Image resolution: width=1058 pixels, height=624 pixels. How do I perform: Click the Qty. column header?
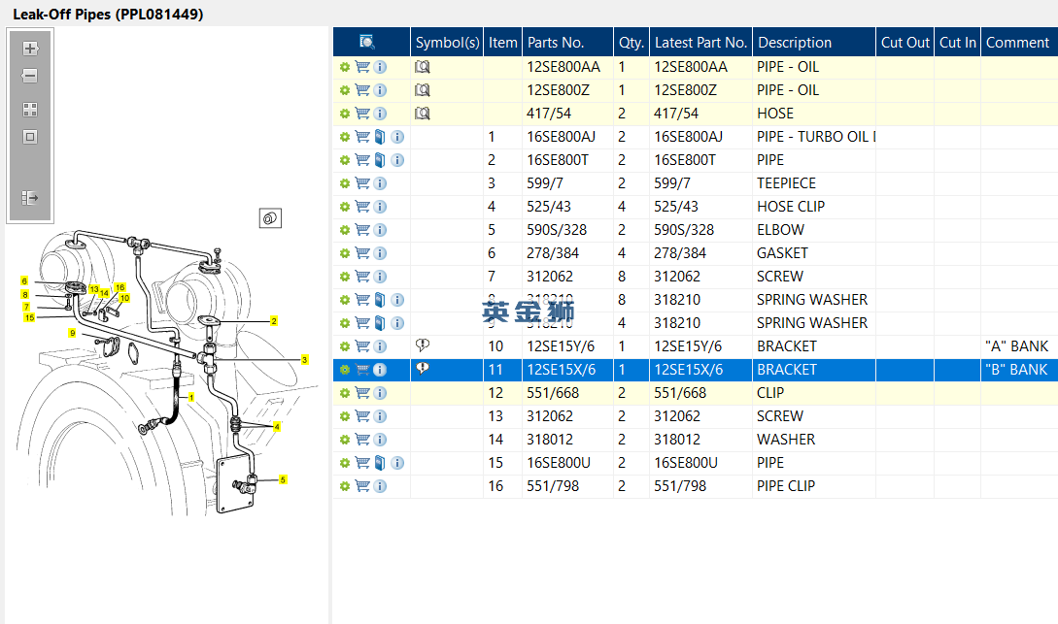(631, 43)
